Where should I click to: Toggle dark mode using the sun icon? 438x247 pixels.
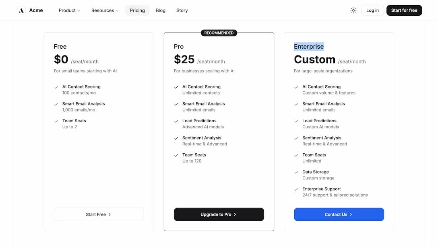pyautogui.click(x=353, y=10)
